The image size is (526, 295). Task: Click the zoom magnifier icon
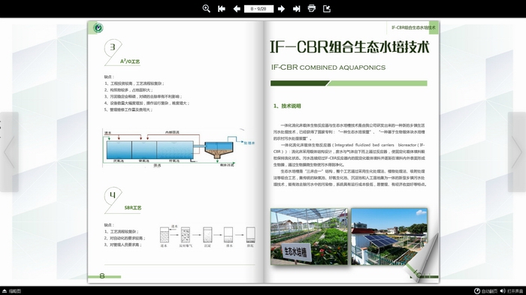tap(207, 9)
